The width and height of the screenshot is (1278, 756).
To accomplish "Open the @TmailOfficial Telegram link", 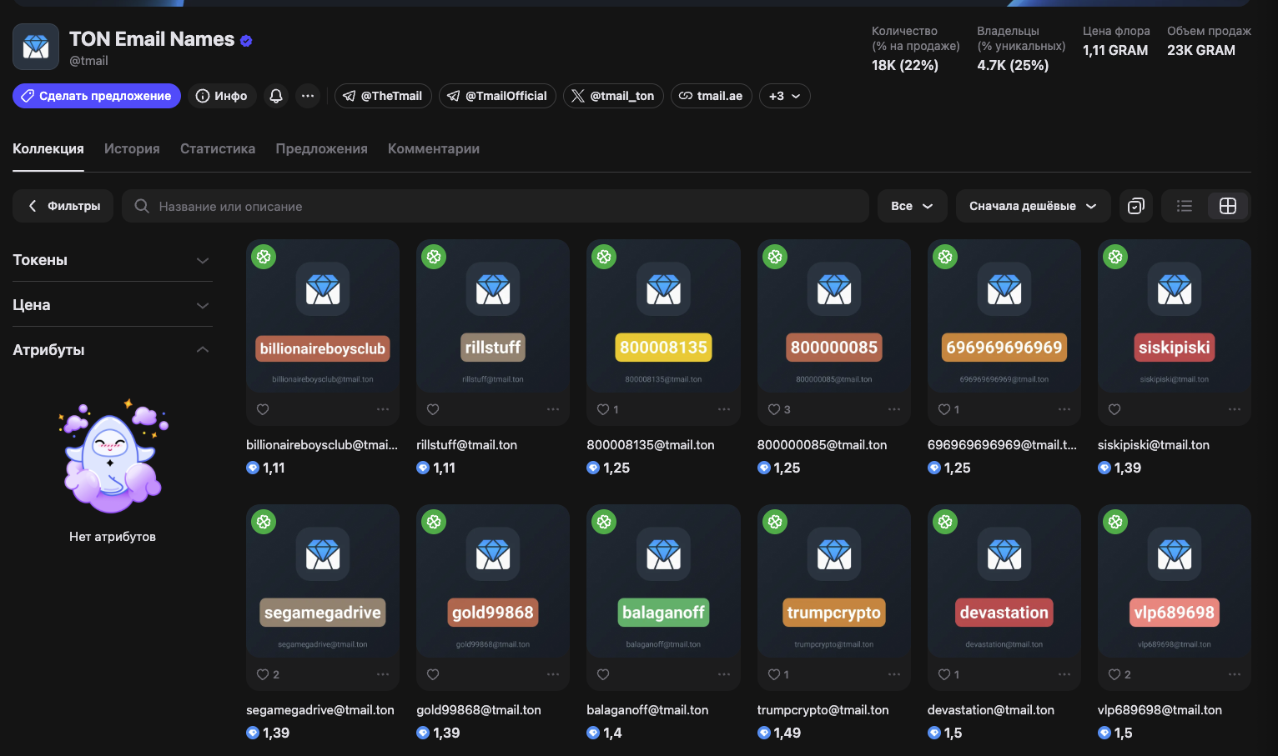I will (497, 96).
